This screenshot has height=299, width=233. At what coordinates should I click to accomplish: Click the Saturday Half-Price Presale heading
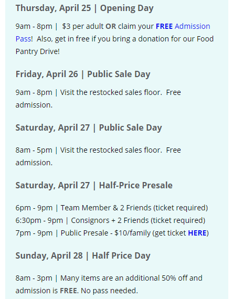[94, 185]
